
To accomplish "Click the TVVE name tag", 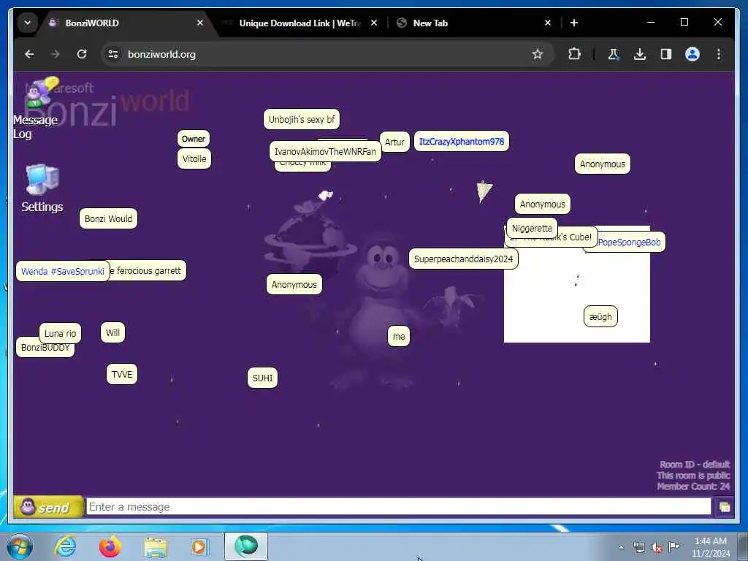I will pyautogui.click(x=122, y=374).
